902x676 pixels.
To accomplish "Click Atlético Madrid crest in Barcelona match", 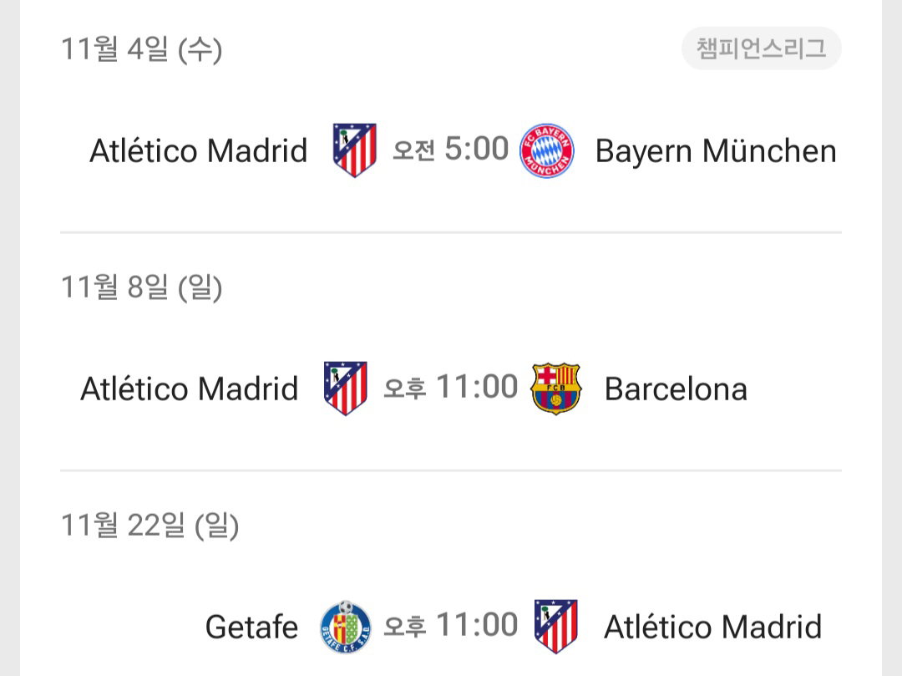I will pyautogui.click(x=346, y=389).
